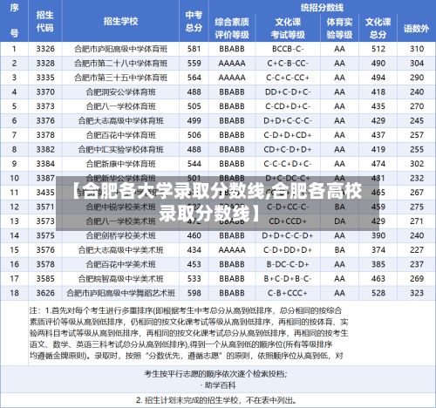
Task: Select school cell 合肥大志高级中学体育班
Action: point(120,120)
